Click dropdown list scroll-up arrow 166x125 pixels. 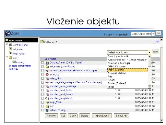click(149, 57)
